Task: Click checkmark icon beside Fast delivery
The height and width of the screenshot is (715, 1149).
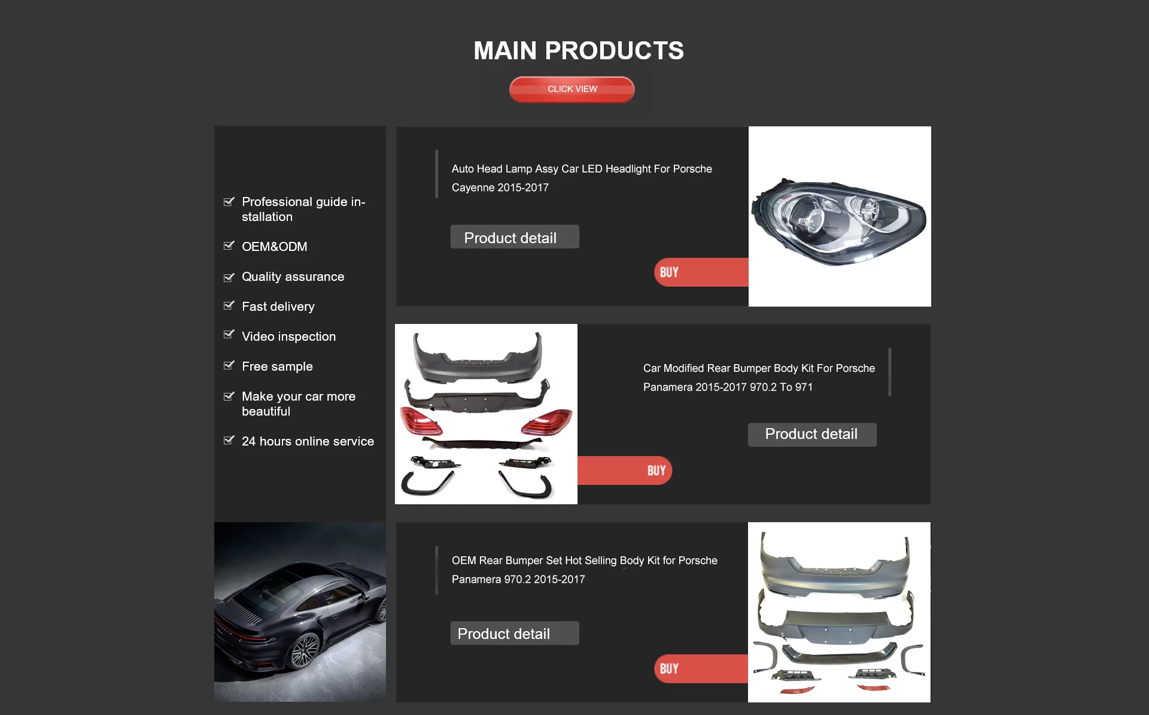Action: [x=229, y=305]
